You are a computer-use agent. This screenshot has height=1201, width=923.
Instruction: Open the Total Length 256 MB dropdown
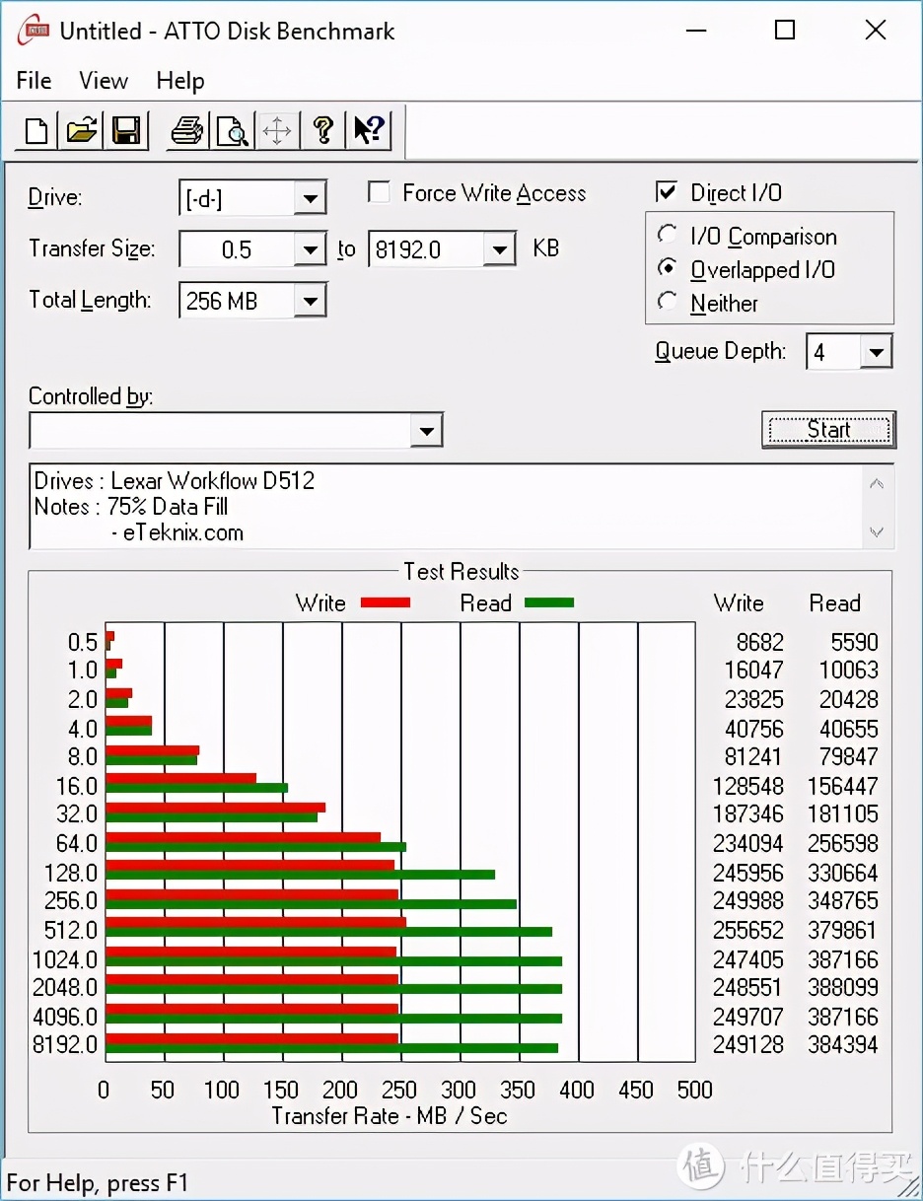tap(310, 300)
